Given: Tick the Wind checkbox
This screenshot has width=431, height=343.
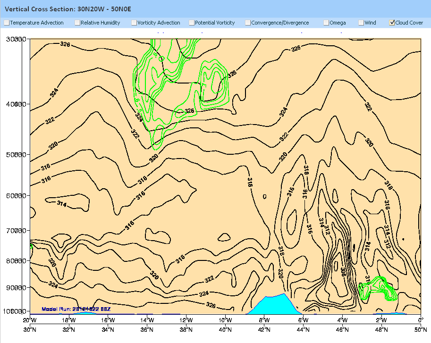Looking at the screenshot, I should [x=361, y=23].
